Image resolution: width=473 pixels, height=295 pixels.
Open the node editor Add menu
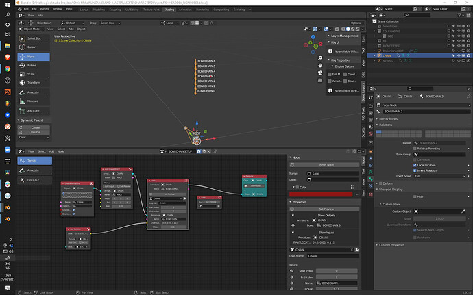pos(51,151)
